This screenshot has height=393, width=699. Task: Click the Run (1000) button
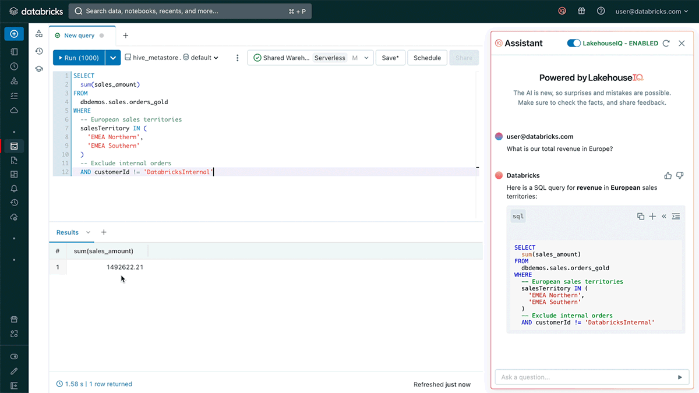pyautogui.click(x=79, y=58)
